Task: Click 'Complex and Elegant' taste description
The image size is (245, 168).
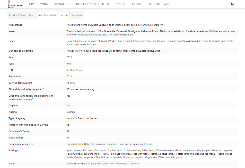Action: pos(78,164)
